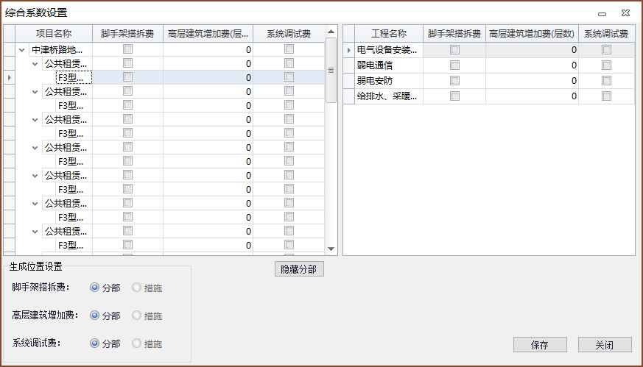Enable 系统调试费 checkbox for 弱电通信

point(606,65)
